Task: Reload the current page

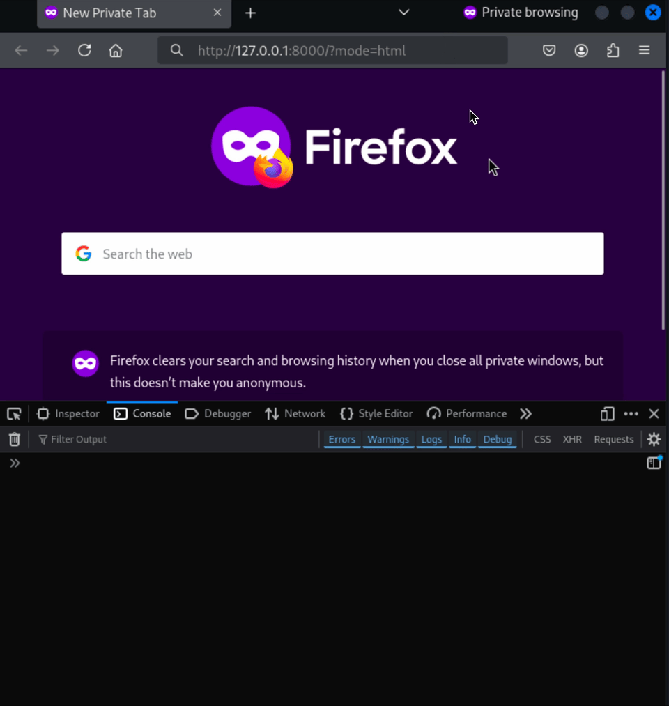Action: point(84,49)
